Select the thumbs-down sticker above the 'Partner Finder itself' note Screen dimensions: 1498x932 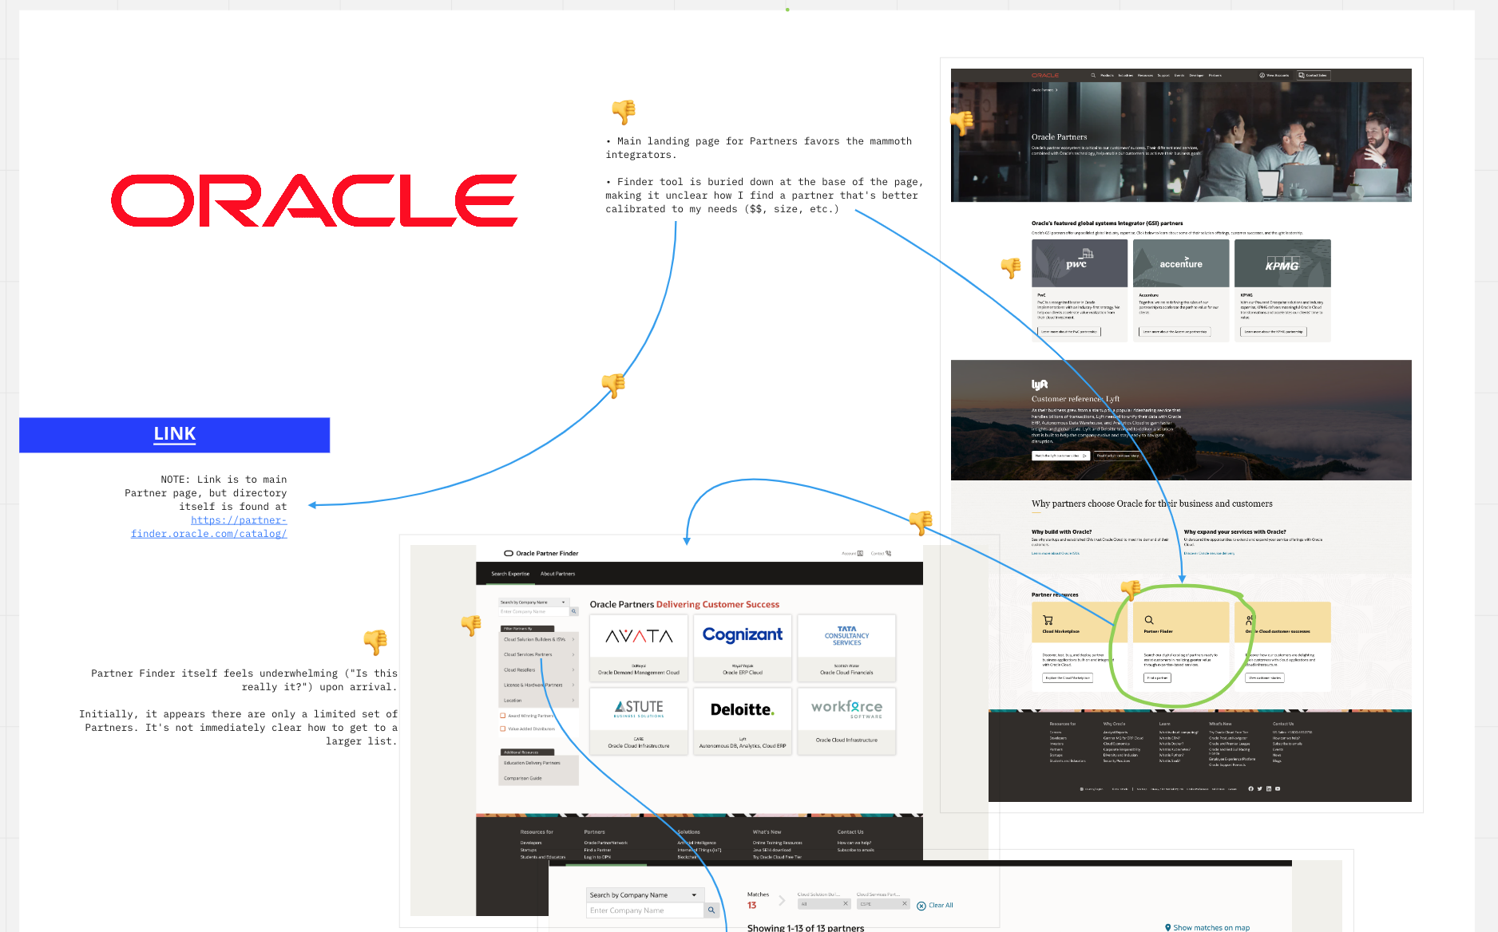coord(375,642)
